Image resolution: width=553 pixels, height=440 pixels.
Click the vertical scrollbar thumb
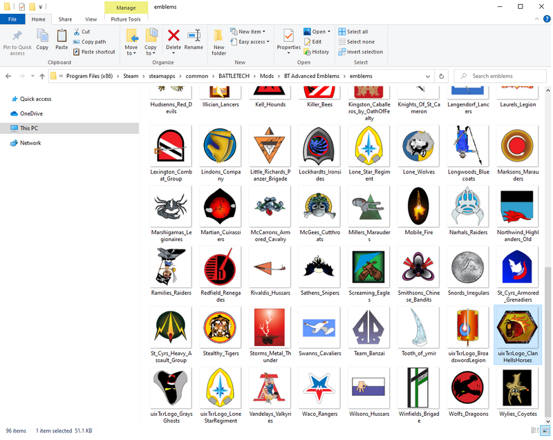pos(547,341)
